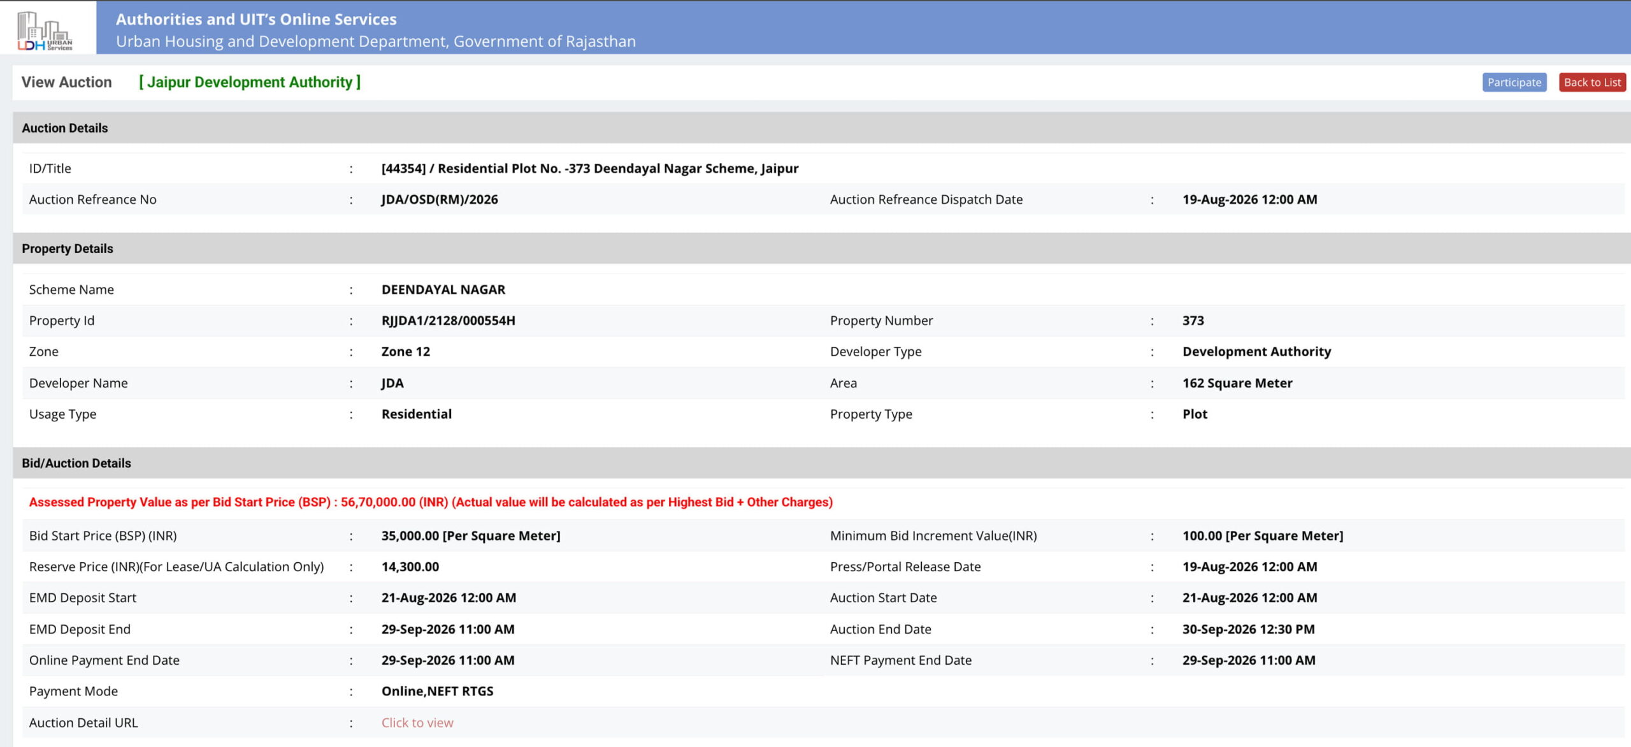Click Development Authority developer type value
The image size is (1631, 747).
(x=1257, y=351)
